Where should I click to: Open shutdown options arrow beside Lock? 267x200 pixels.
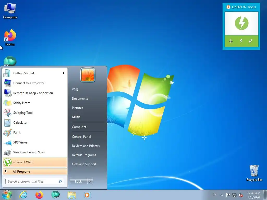90,182
